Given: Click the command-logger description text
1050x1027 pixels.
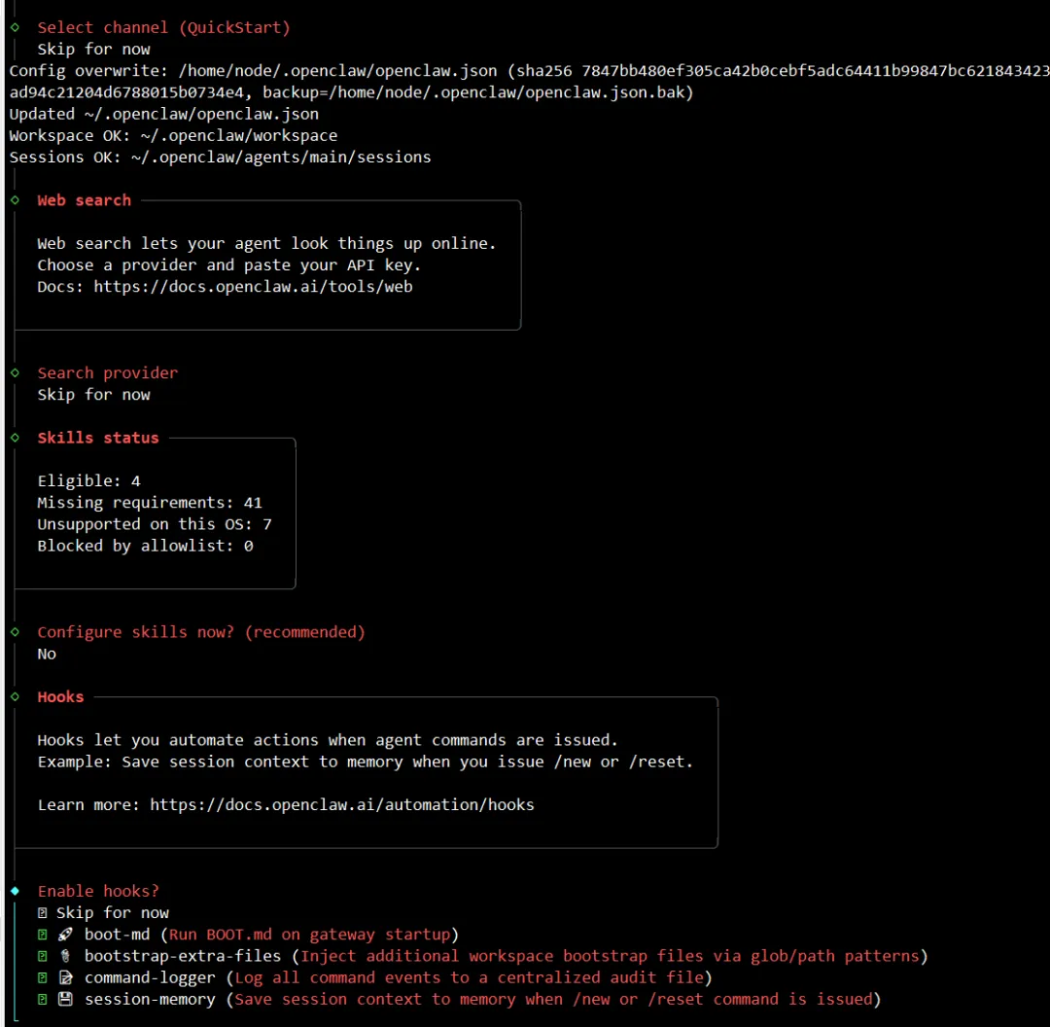Looking at the screenshot, I should [469, 977].
